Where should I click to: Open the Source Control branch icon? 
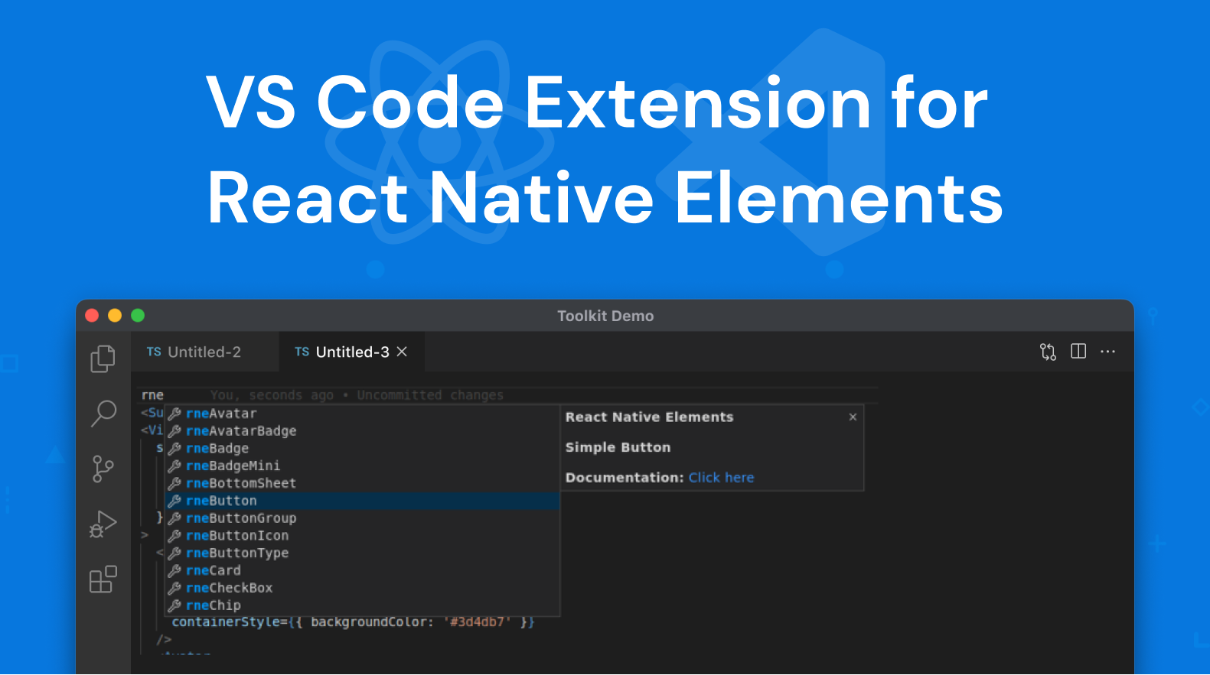(x=103, y=469)
